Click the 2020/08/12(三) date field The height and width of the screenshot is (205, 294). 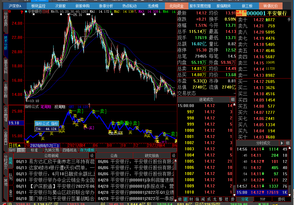45,145
